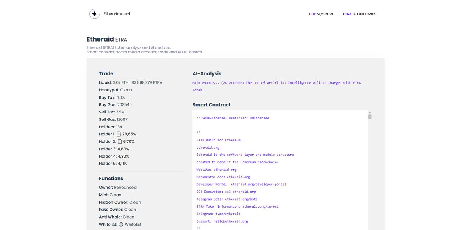The width and height of the screenshot is (471, 230).
Task: Click the ETH price $1,599.39
Action: 325,14
